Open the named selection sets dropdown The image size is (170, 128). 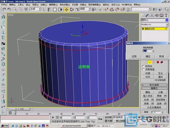pyautogui.click(x=150, y=9)
